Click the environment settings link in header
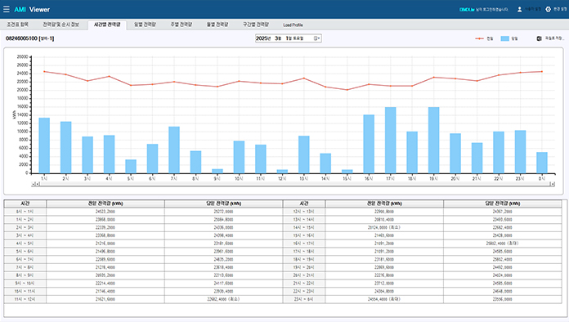This screenshot has width=569, height=322. (559, 10)
